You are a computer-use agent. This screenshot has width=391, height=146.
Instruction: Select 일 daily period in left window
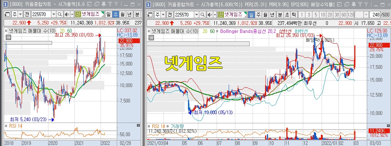coord(108,14)
